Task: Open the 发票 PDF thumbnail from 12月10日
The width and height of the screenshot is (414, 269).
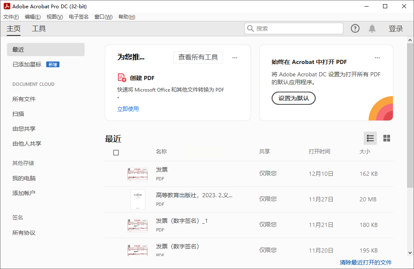Action: pyautogui.click(x=137, y=174)
